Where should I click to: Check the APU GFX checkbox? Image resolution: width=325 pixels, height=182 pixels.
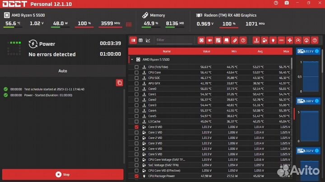[x=136, y=83]
